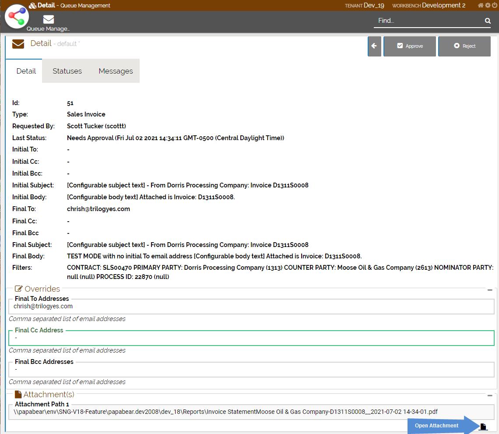Reject the sales invoice
The image size is (499, 434).
coord(464,46)
